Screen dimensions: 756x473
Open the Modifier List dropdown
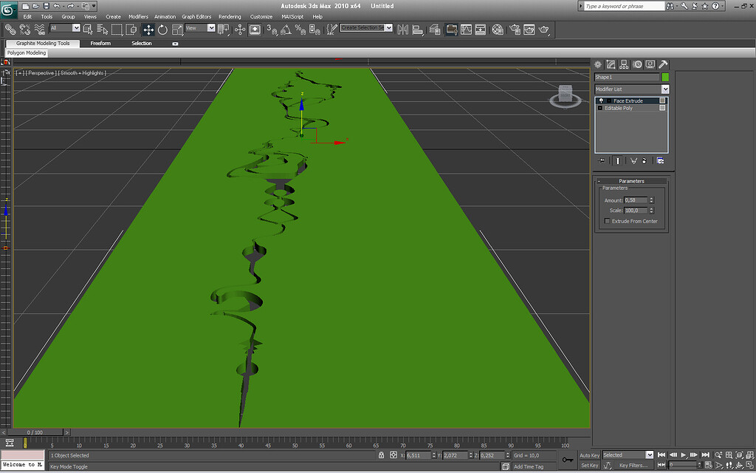point(665,88)
